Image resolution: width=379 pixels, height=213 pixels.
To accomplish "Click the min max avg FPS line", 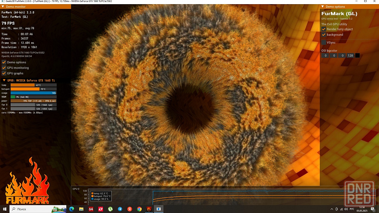I will pos(18,28).
